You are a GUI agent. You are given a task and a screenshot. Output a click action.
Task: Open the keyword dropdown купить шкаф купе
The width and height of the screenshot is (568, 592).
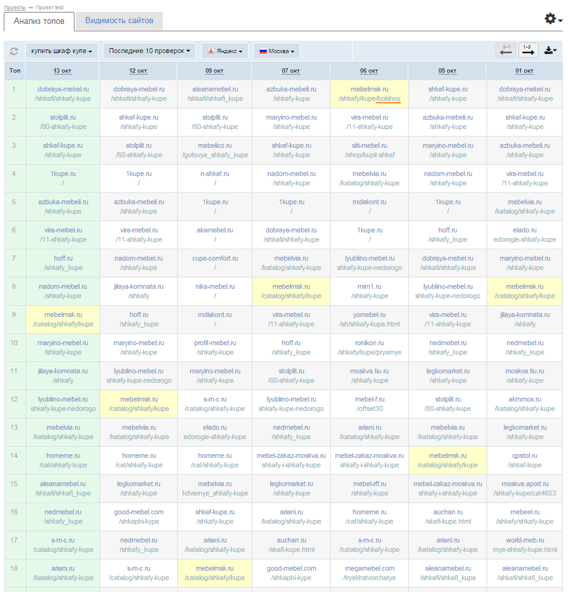click(61, 51)
